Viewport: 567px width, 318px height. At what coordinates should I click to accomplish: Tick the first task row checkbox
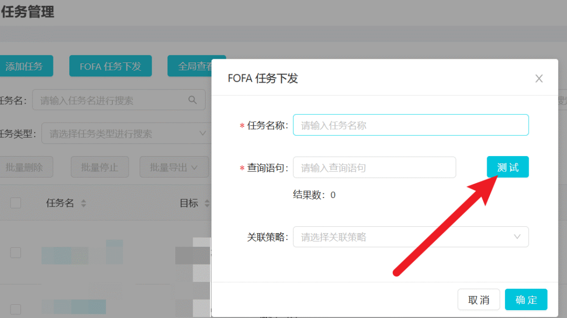point(16,253)
